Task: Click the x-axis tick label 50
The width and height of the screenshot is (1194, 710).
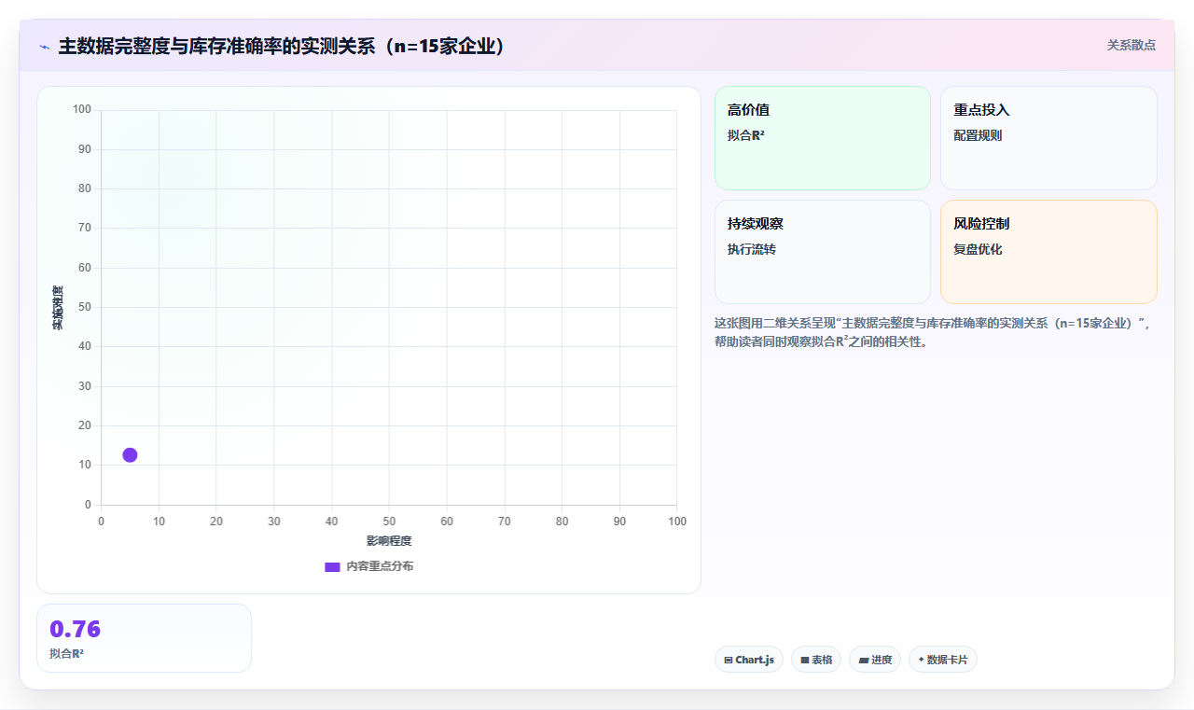Action: (389, 521)
